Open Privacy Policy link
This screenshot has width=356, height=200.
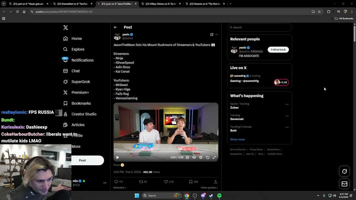256,149
